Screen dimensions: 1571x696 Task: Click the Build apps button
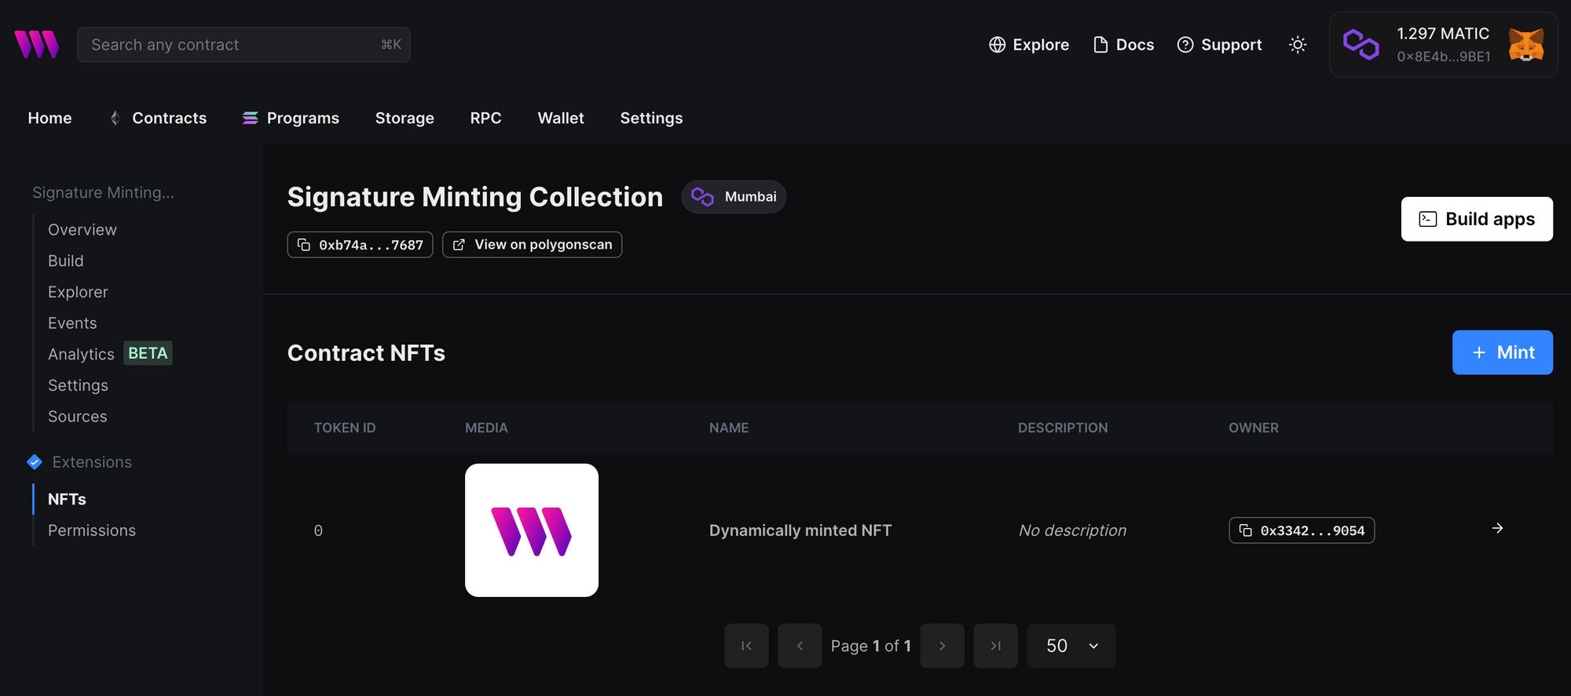(x=1477, y=219)
